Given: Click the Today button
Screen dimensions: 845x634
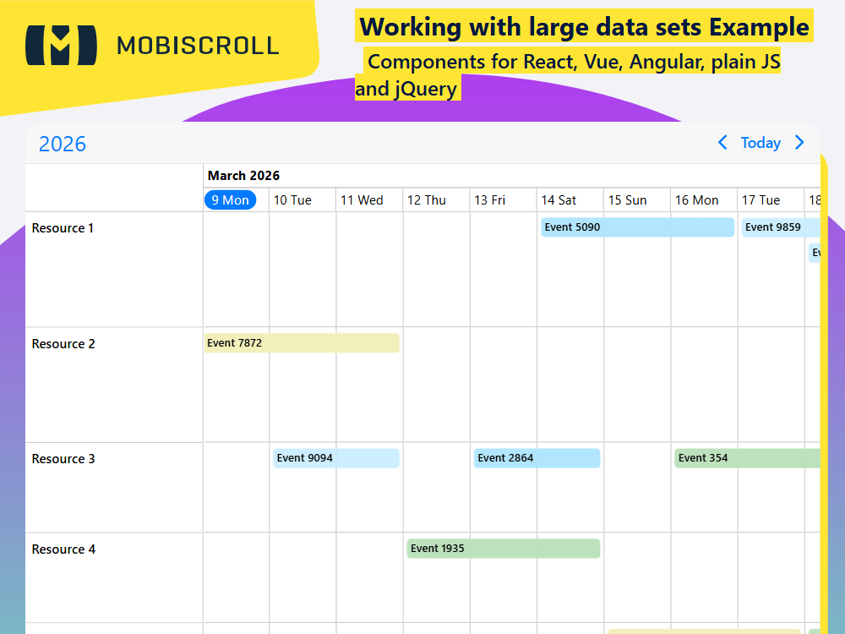Looking at the screenshot, I should click(760, 143).
